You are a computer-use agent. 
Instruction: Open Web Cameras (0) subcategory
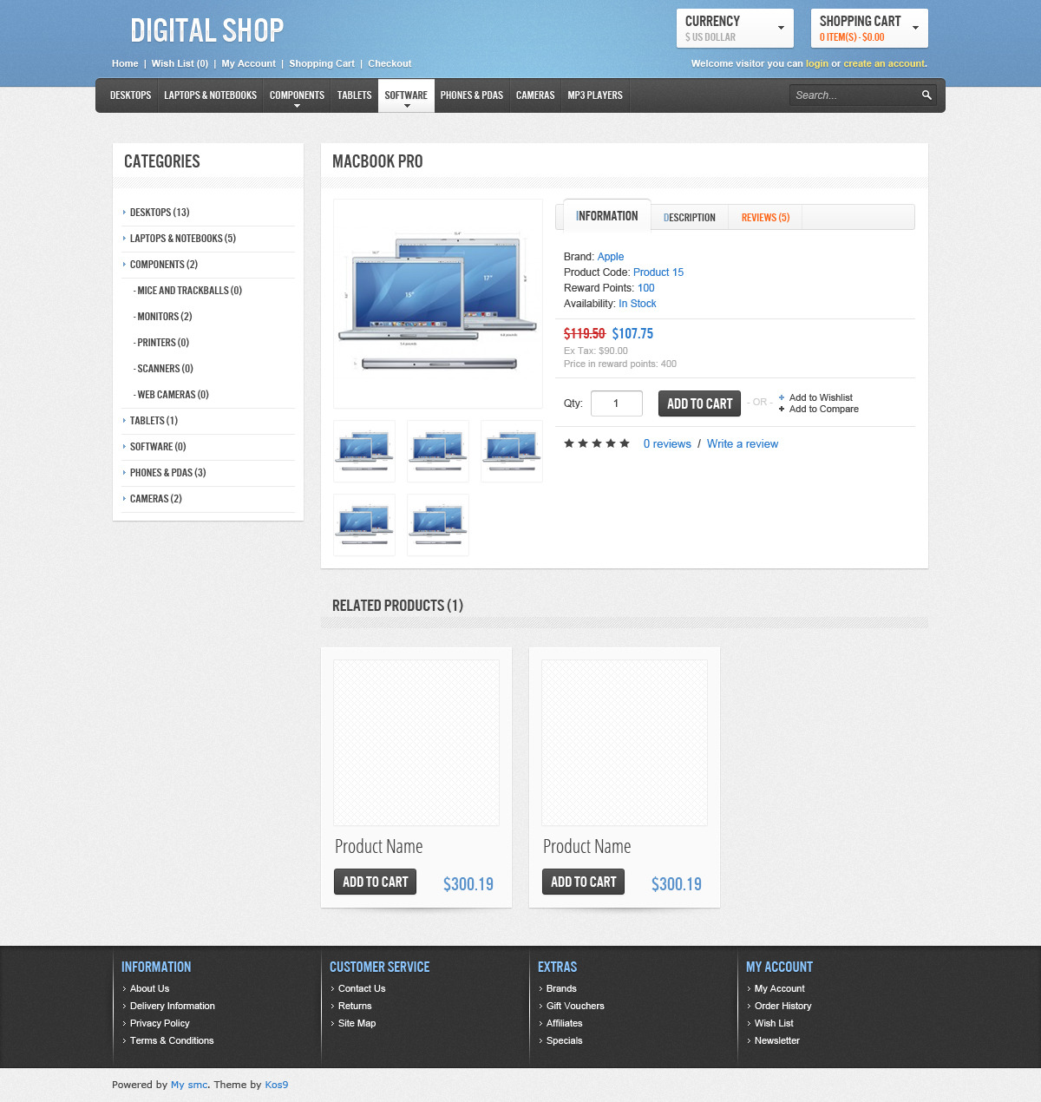171,395
